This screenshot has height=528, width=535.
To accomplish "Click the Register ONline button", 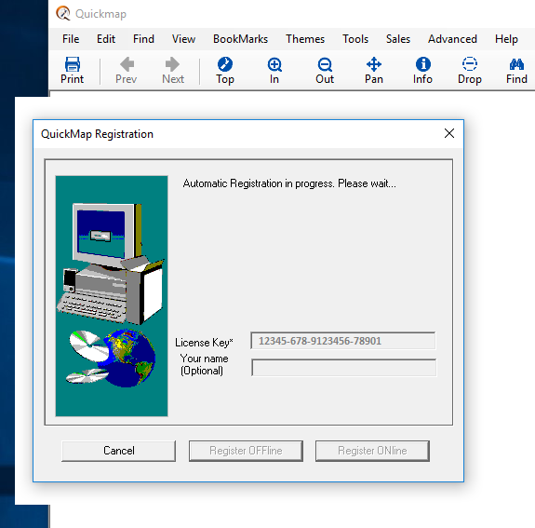I will click(x=372, y=451).
